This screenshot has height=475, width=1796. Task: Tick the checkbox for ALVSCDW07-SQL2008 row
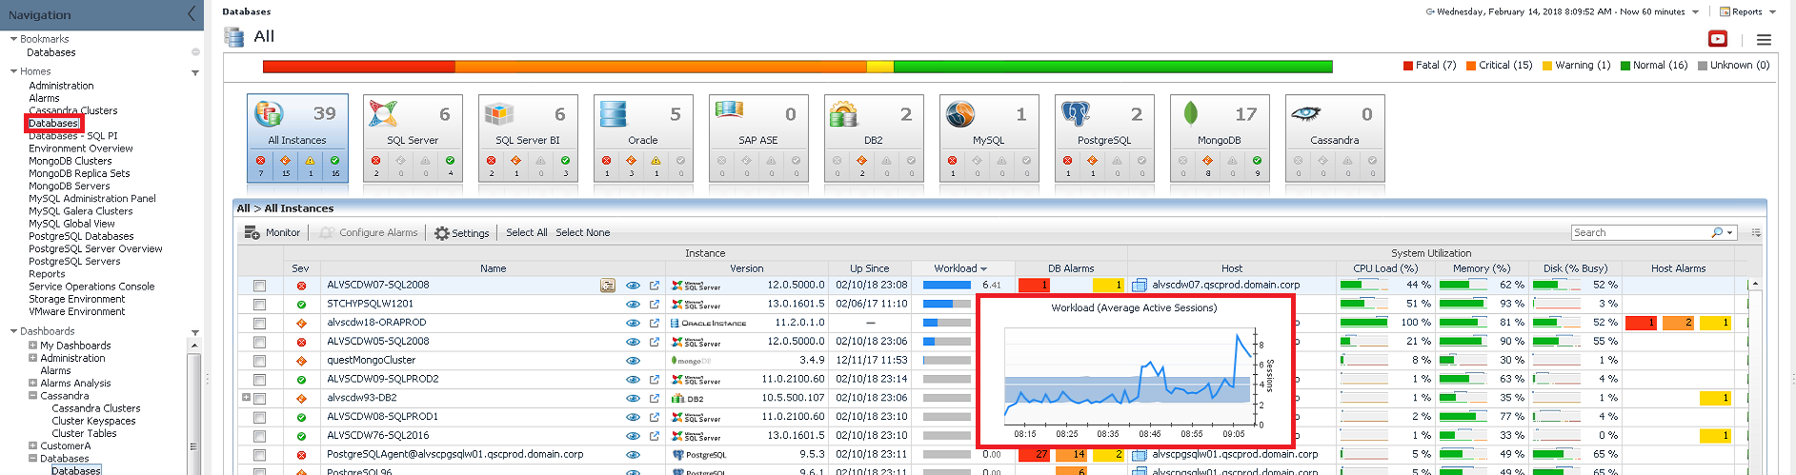point(259,286)
